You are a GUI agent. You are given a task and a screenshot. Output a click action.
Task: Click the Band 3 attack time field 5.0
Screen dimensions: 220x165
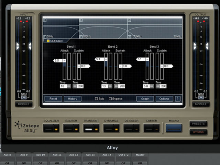tap(146, 86)
